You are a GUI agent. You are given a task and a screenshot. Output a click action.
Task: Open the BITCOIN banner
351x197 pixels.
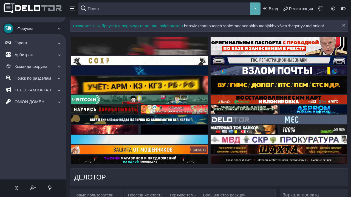click(140, 100)
